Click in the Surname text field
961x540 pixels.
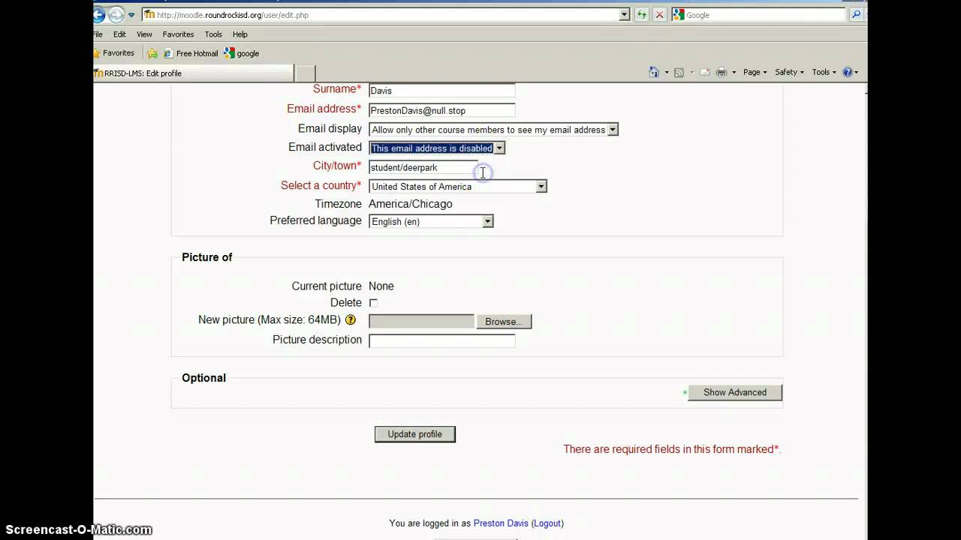click(x=441, y=91)
